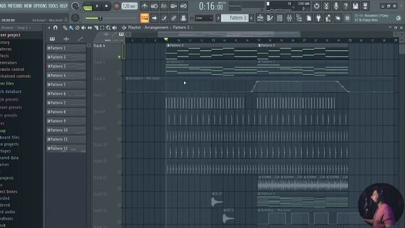
Task: Click the bird-shaped icon in the main toolbar
Action: pyautogui.click(x=337, y=18)
